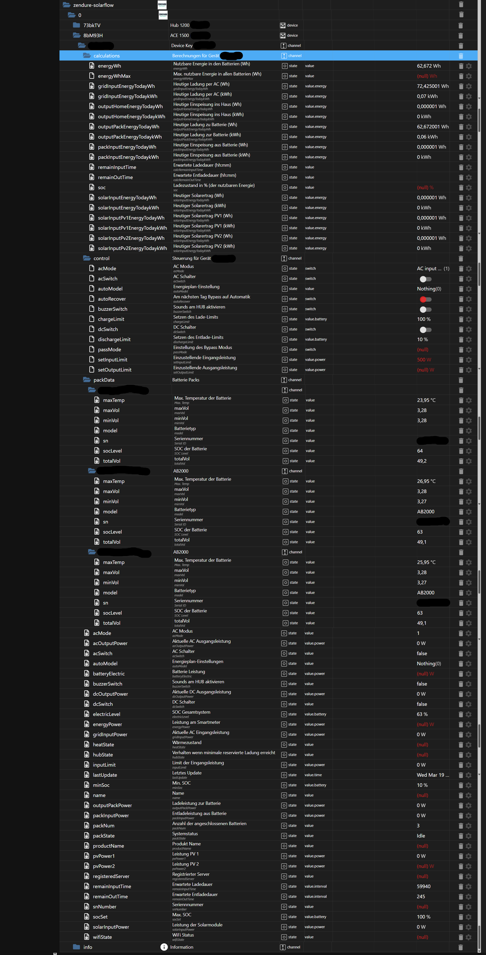Click gear icon for remainInputTime value 59940

click(468, 886)
